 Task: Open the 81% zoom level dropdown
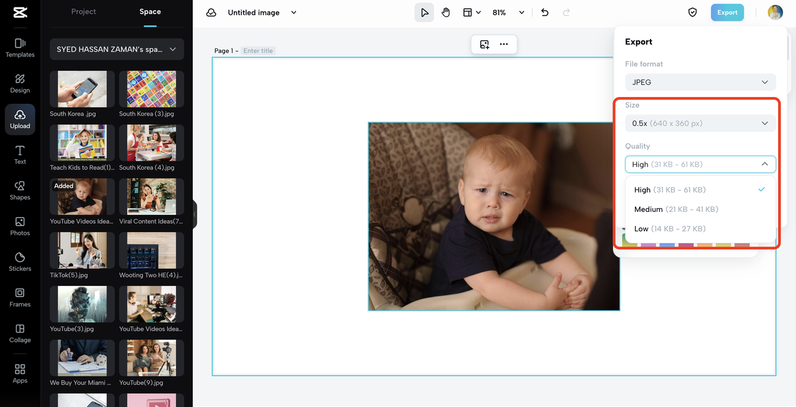[x=508, y=12]
